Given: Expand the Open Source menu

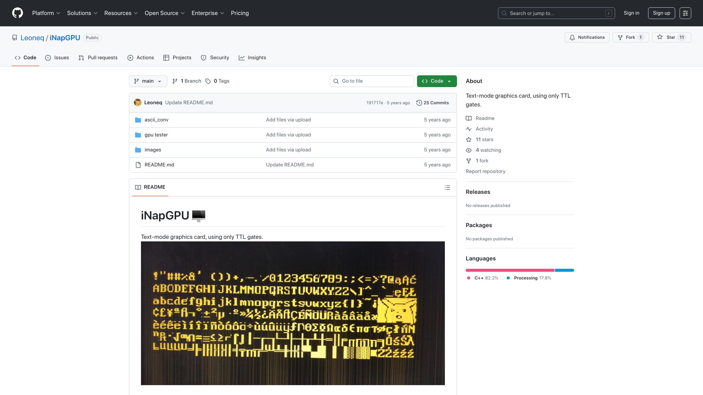Looking at the screenshot, I should [165, 13].
